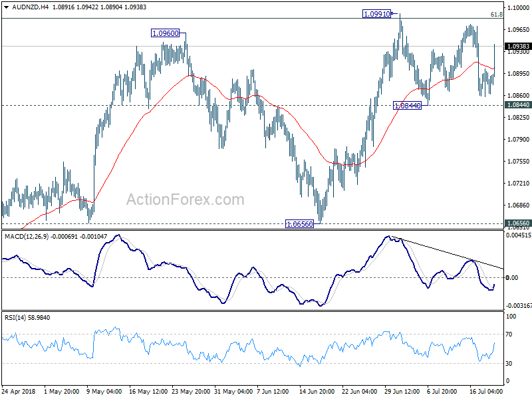This screenshot has width=532, height=399.
Task: Select the 1.09600 price label
Action: point(165,33)
